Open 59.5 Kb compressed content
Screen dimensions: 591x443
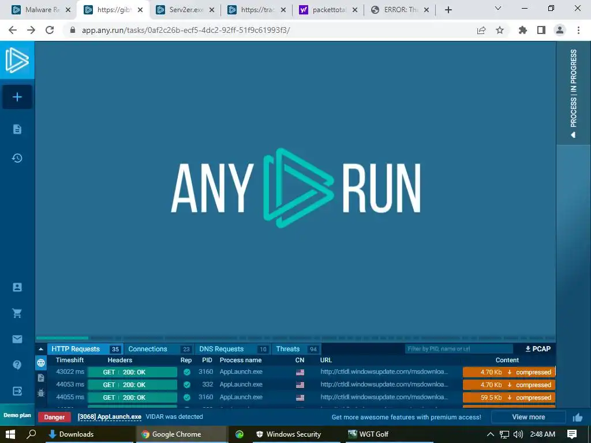coord(509,397)
